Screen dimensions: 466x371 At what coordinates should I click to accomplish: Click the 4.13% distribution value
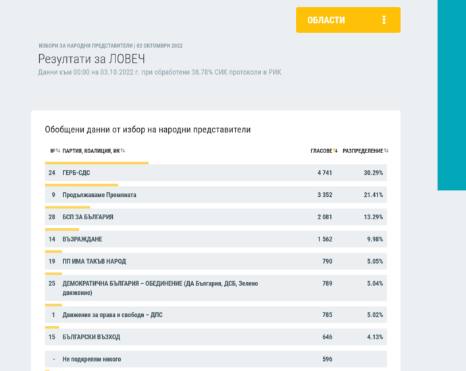click(x=375, y=337)
